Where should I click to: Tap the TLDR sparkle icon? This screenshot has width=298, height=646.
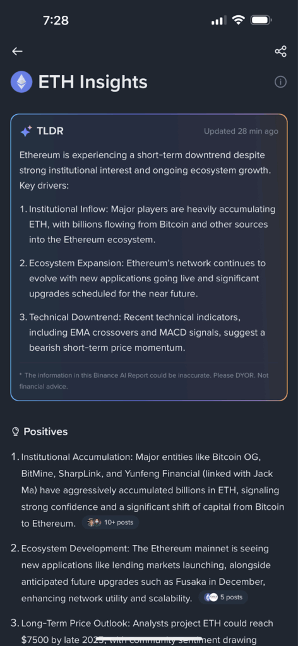click(26, 131)
